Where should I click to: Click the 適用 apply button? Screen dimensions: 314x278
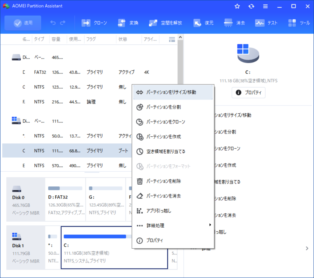23,23
